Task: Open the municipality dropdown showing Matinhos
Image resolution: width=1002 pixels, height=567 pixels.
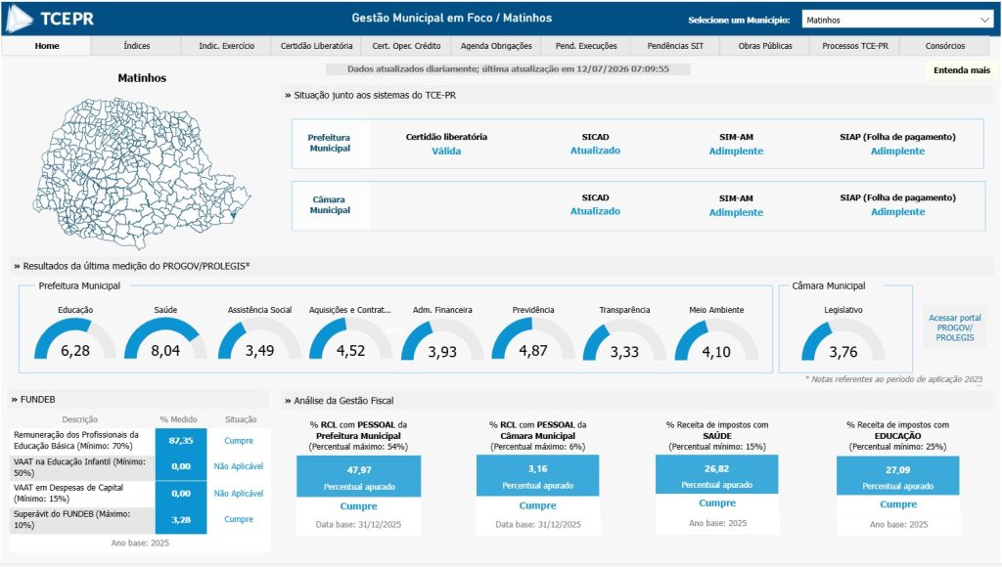Action: [897, 20]
